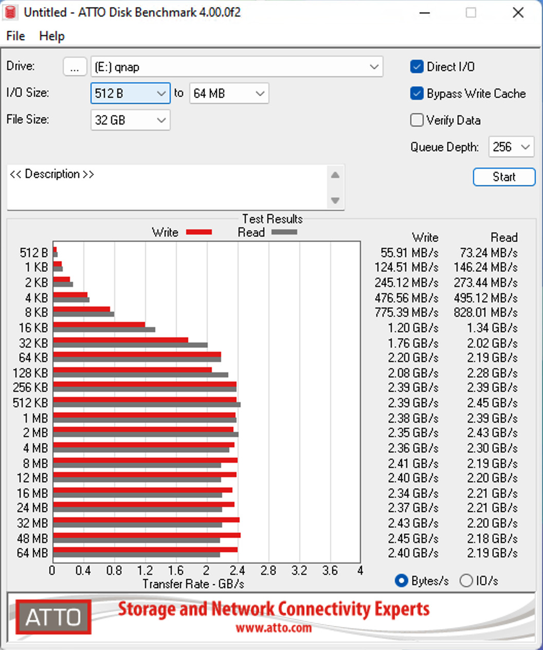Viewport: 543px width, 650px height.
Task: Click the 128 KB row label in chart
Action: [30, 373]
